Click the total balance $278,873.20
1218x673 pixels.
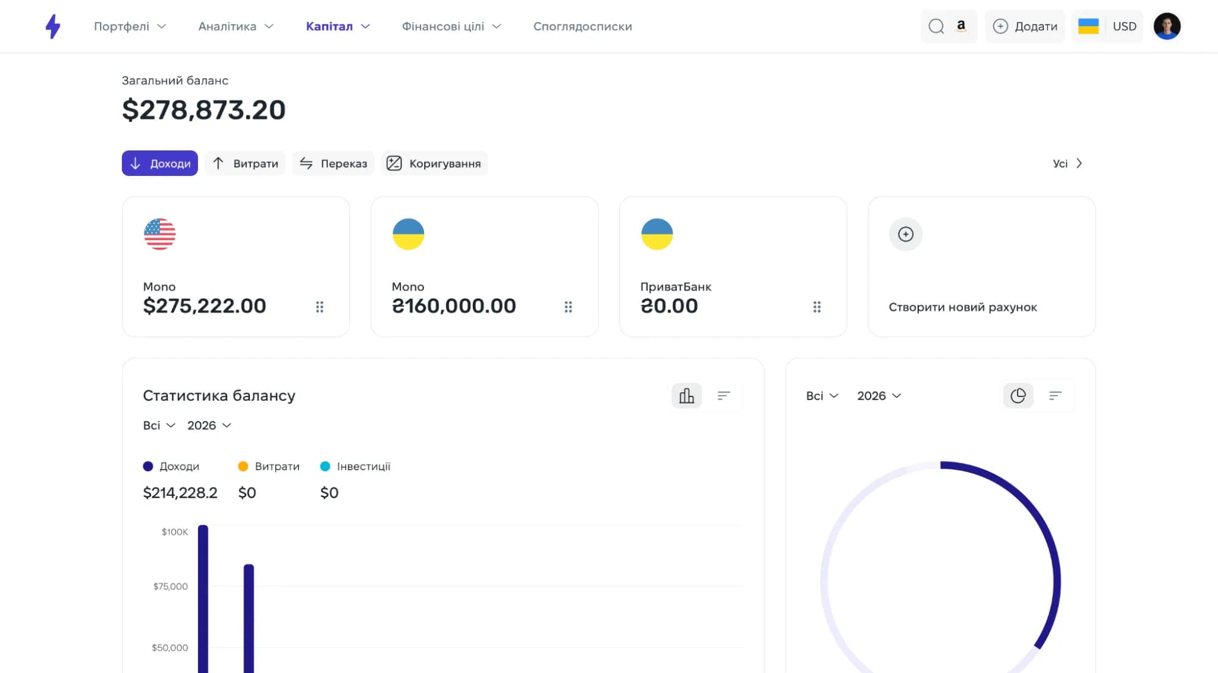pos(204,110)
